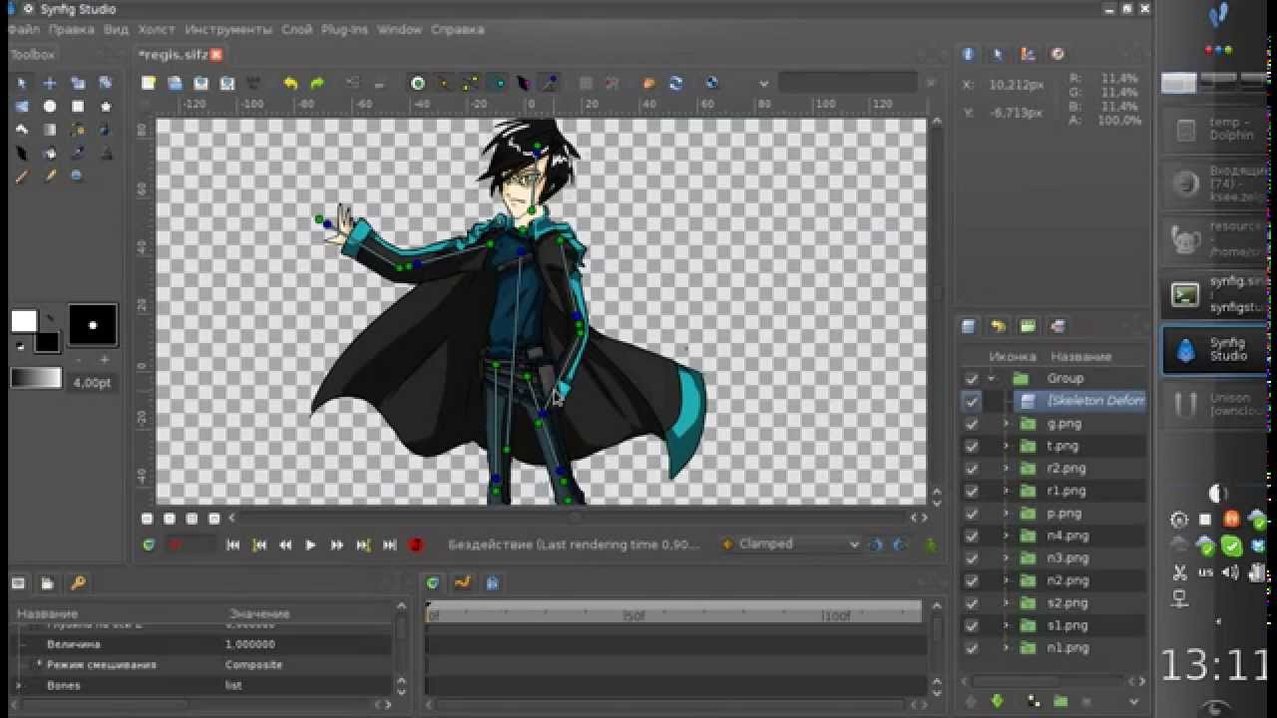
Task: Click the Refresh icon in the canvas toolbar
Action: click(x=675, y=84)
